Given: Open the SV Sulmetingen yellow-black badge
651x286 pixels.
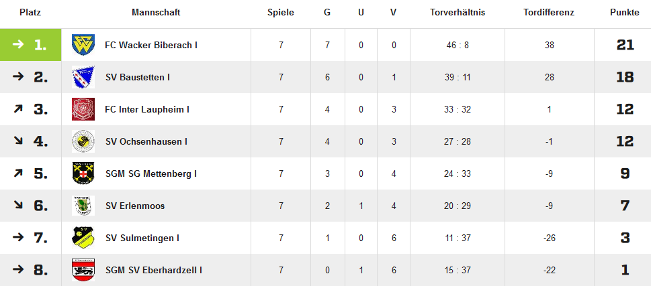Looking at the screenshot, I should point(83,238).
